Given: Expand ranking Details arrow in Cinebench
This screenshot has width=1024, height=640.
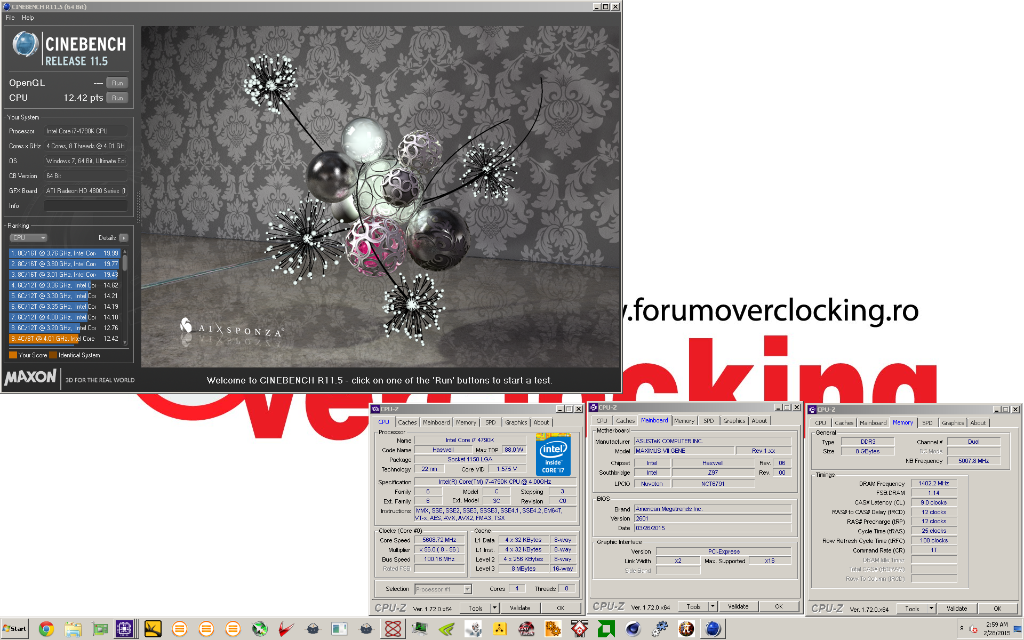Looking at the screenshot, I should click(x=124, y=238).
